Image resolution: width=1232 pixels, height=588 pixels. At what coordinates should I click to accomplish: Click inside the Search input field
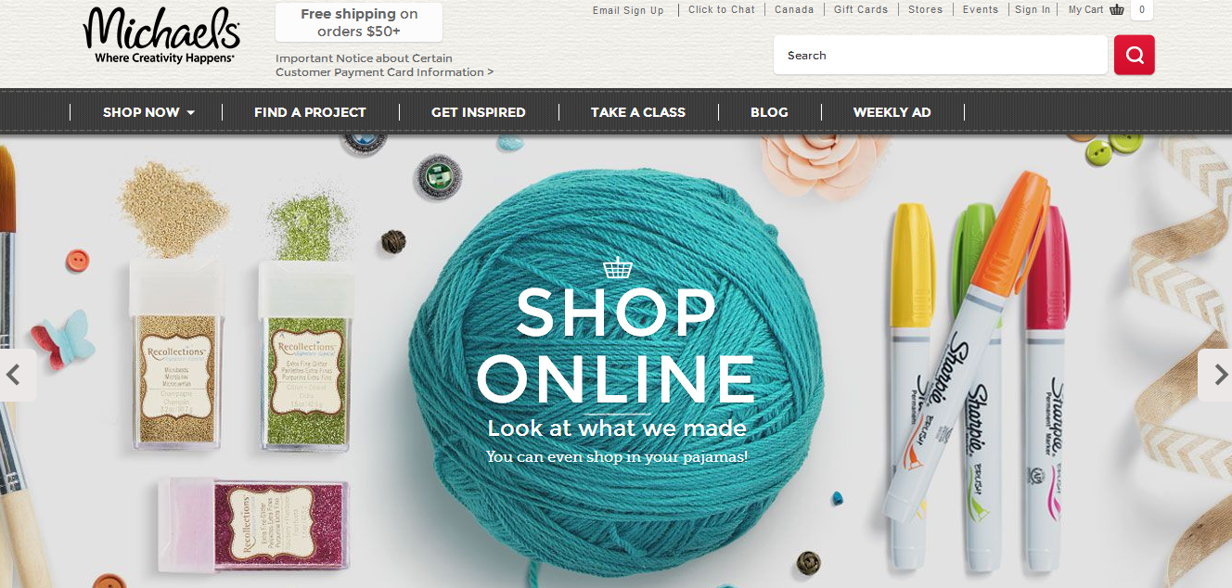coord(941,55)
